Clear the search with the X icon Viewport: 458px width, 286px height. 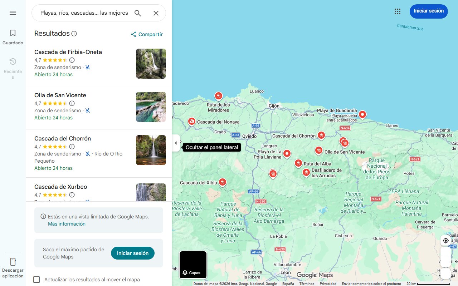click(x=156, y=13)
